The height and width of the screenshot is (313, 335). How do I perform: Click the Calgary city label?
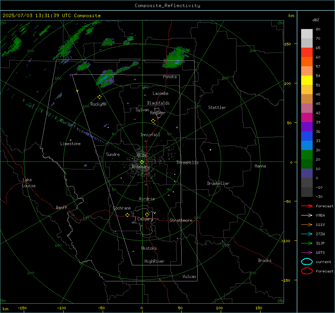pyautogui.click(x=145, y=219)
